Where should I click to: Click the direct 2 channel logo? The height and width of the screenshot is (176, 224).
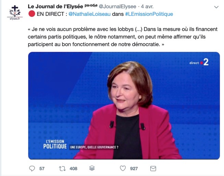click(199, 62)
